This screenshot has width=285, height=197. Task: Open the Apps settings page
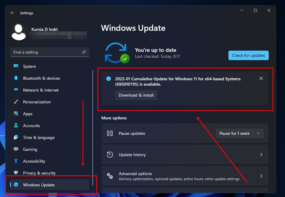point(28,114)
